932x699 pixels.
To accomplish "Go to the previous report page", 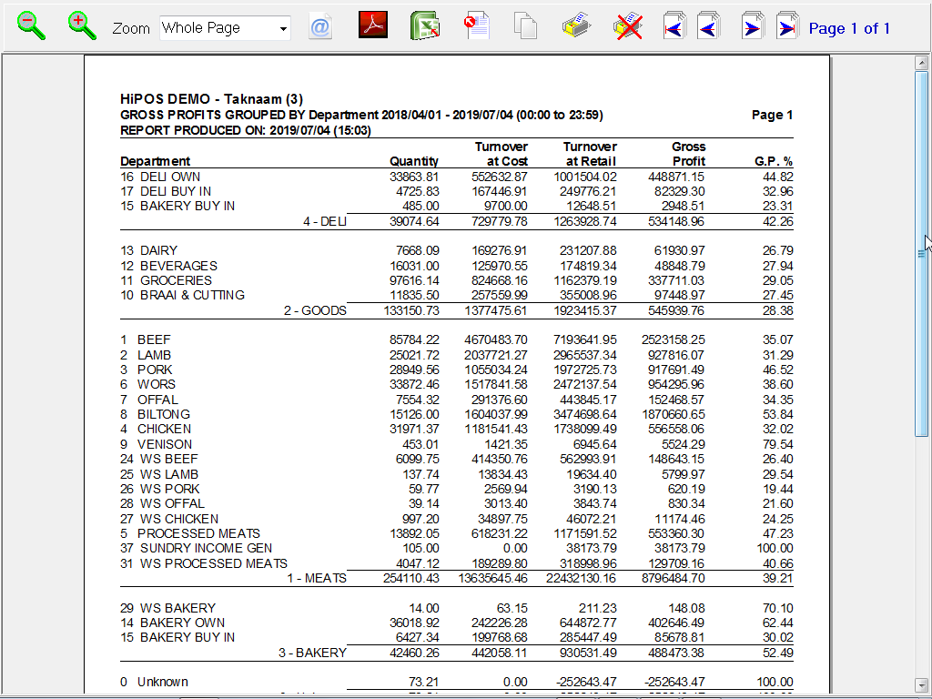I will tap(708, 26).
